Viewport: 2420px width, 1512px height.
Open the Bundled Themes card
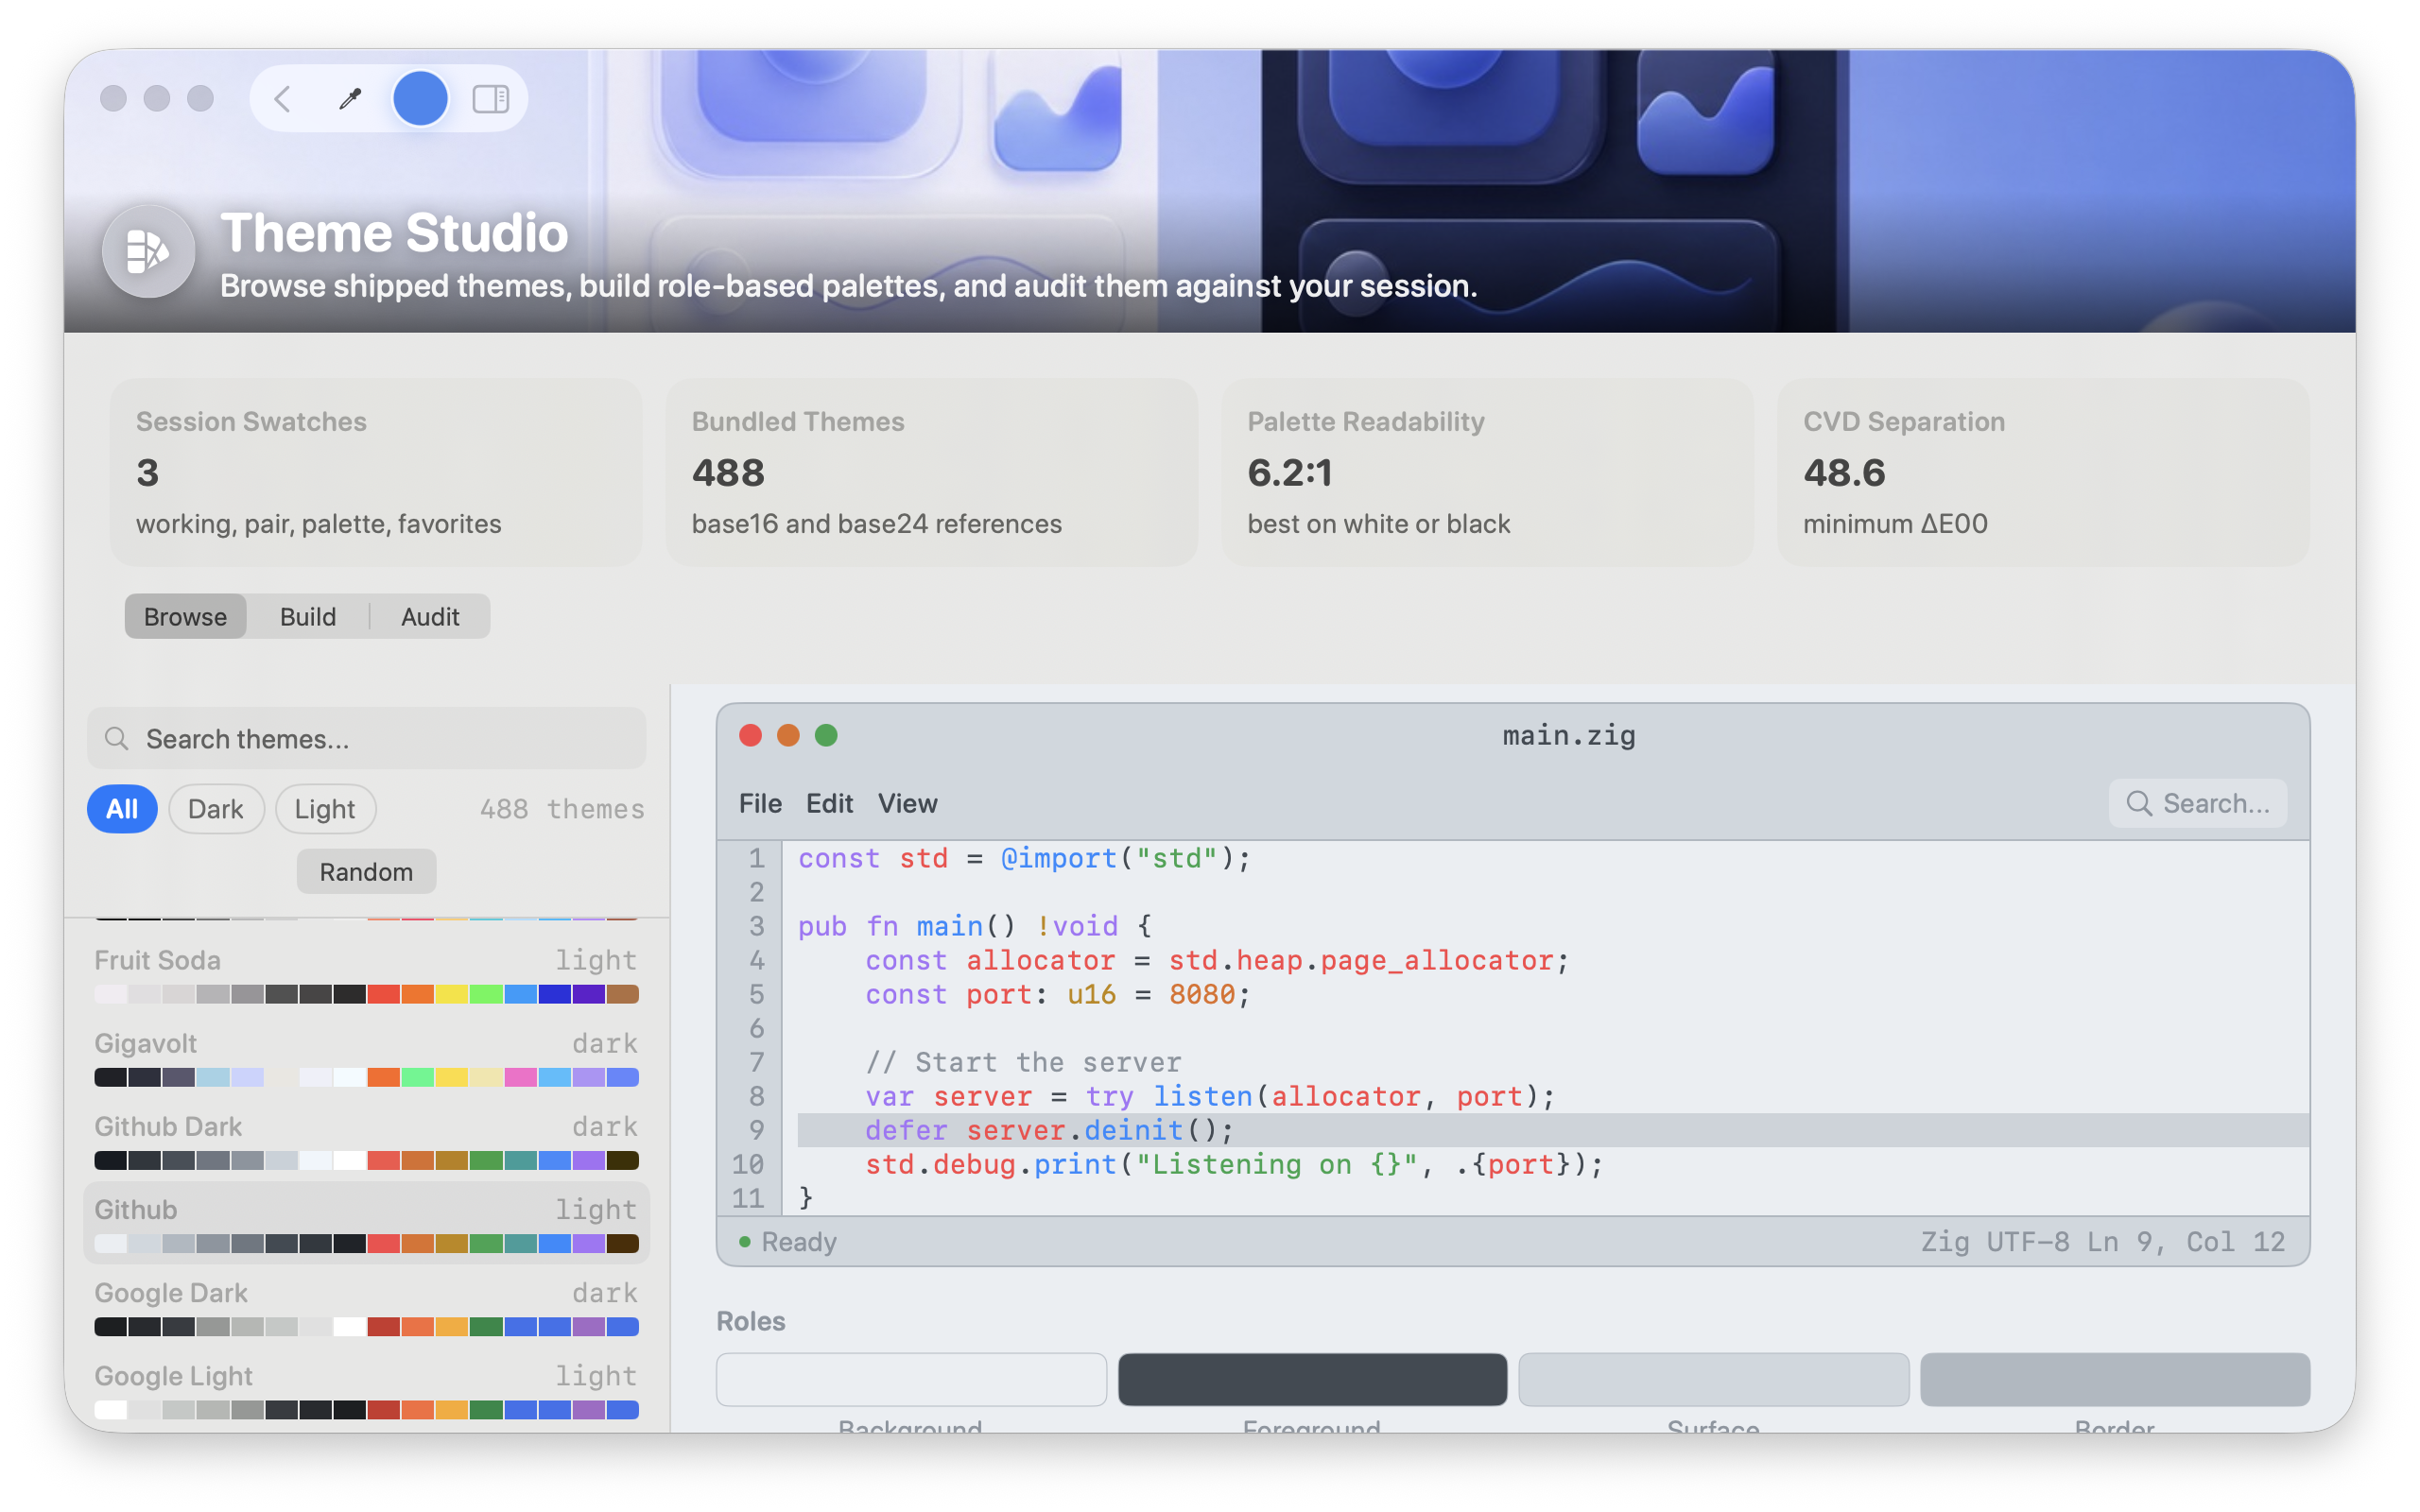932,472
